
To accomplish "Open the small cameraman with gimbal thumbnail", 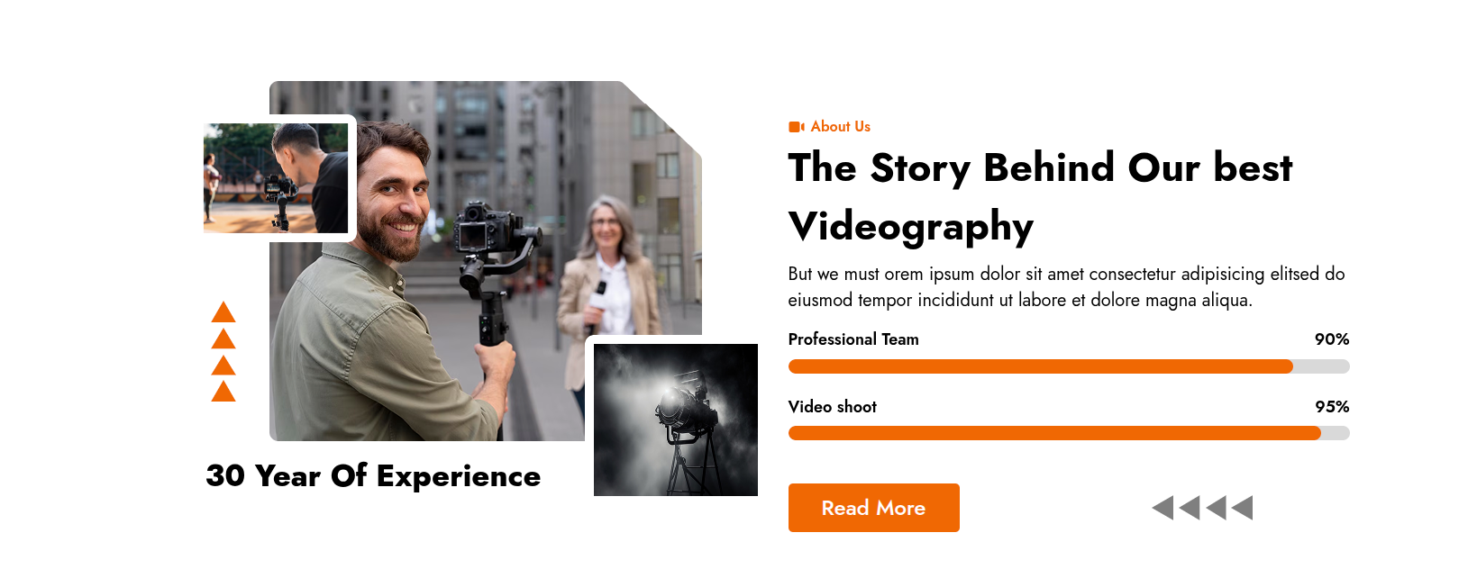I will [x=276, y=178].
